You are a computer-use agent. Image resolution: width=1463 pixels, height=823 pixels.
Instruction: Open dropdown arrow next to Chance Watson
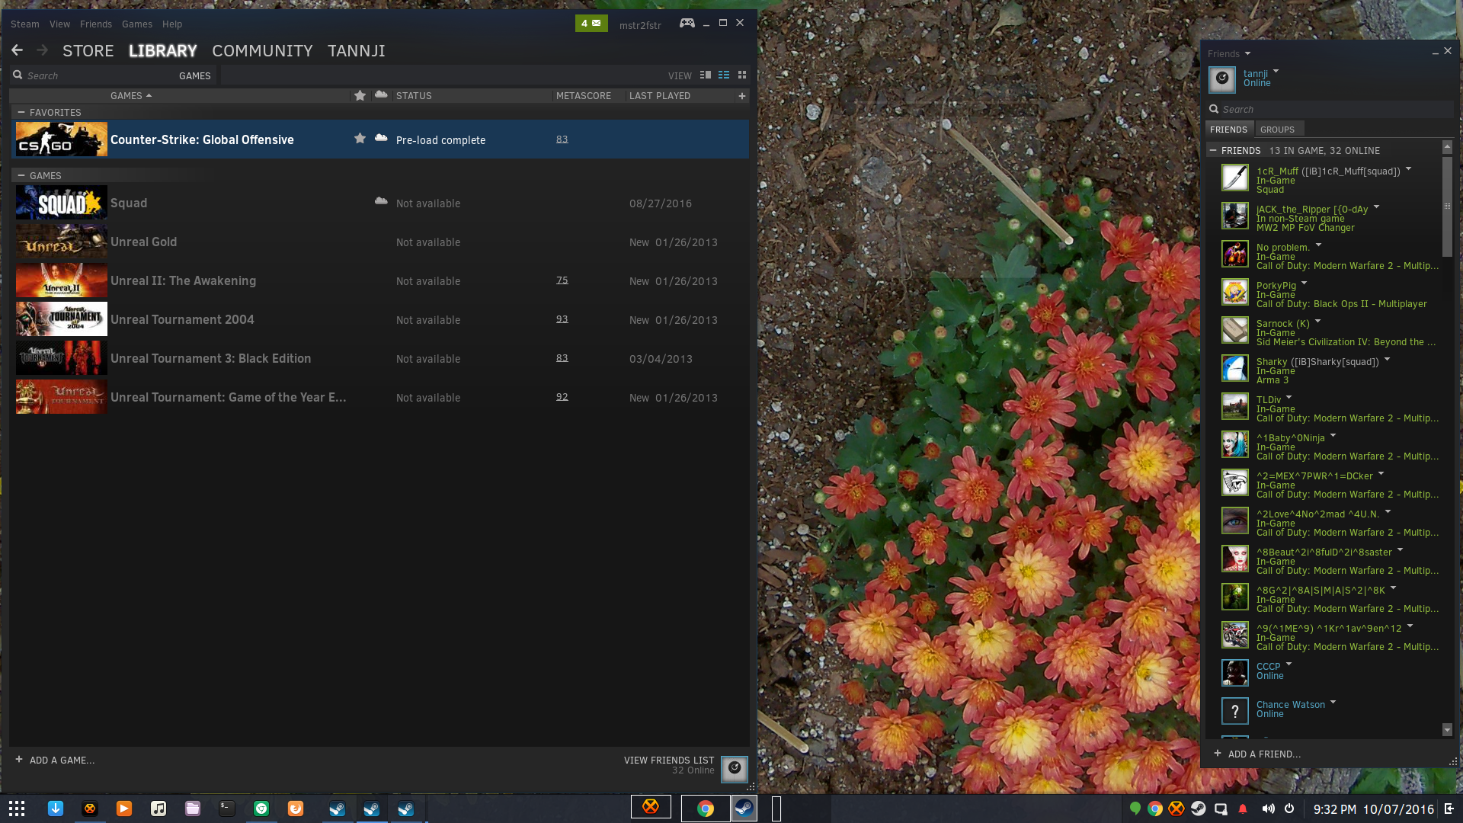pyautogui.click(x=1333, y=702)
